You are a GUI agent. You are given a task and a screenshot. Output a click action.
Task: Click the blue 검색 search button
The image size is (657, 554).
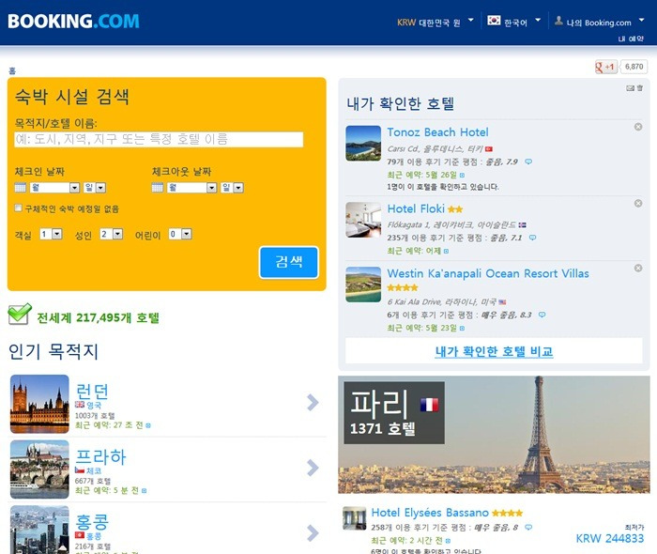(x=289, y=262)
